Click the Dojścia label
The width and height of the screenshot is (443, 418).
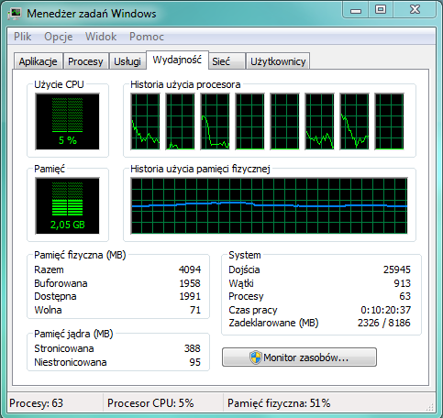(x=244, y=269)
